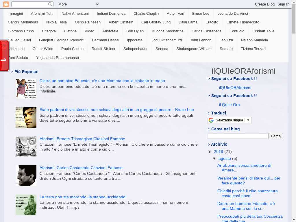Click the magnifier icon in Blogger search box
The image size is (296, 222).
pos(50,4)
